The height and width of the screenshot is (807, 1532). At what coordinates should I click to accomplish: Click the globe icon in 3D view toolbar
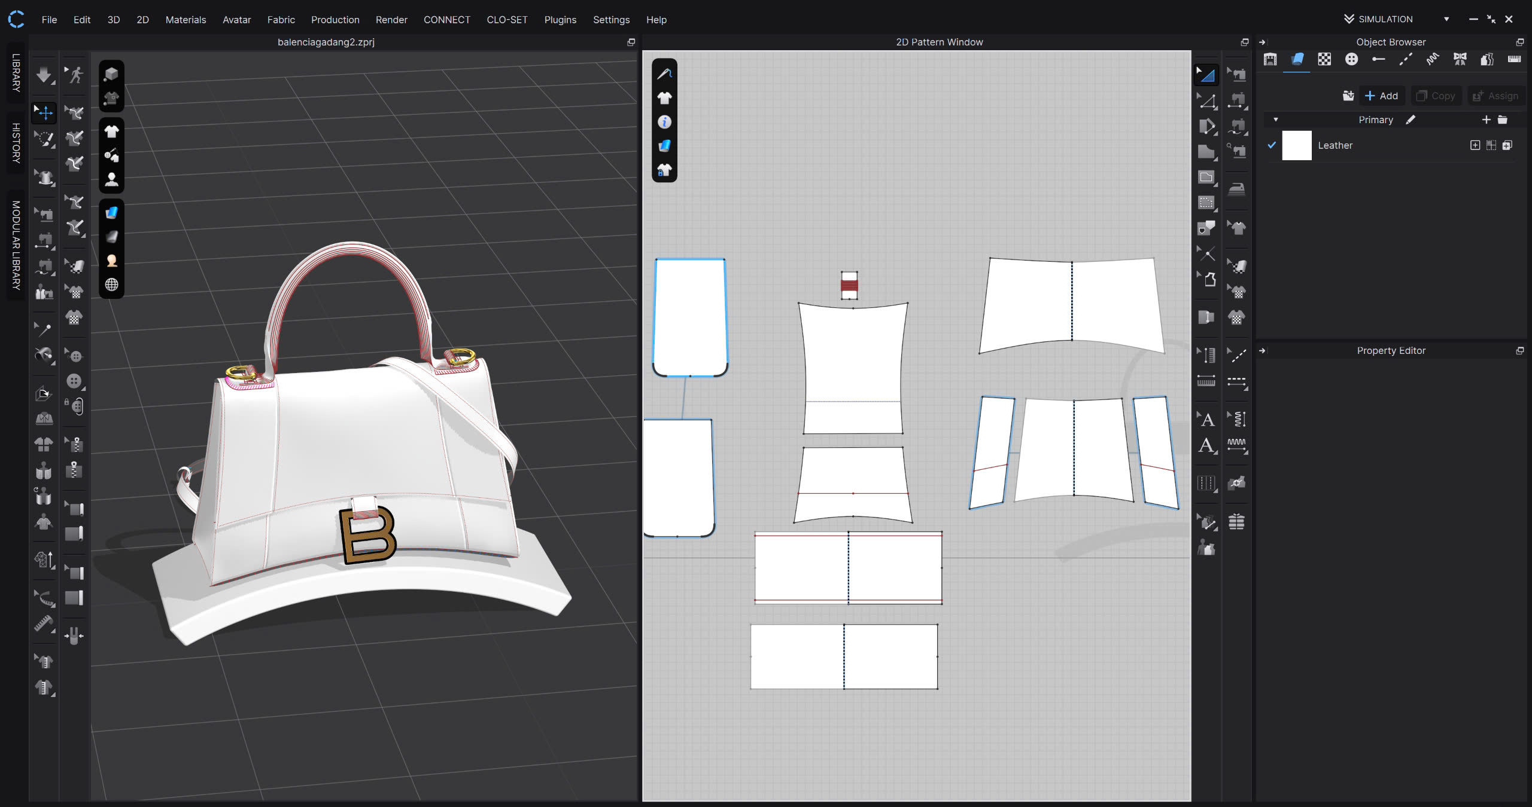tap(111, 285)
